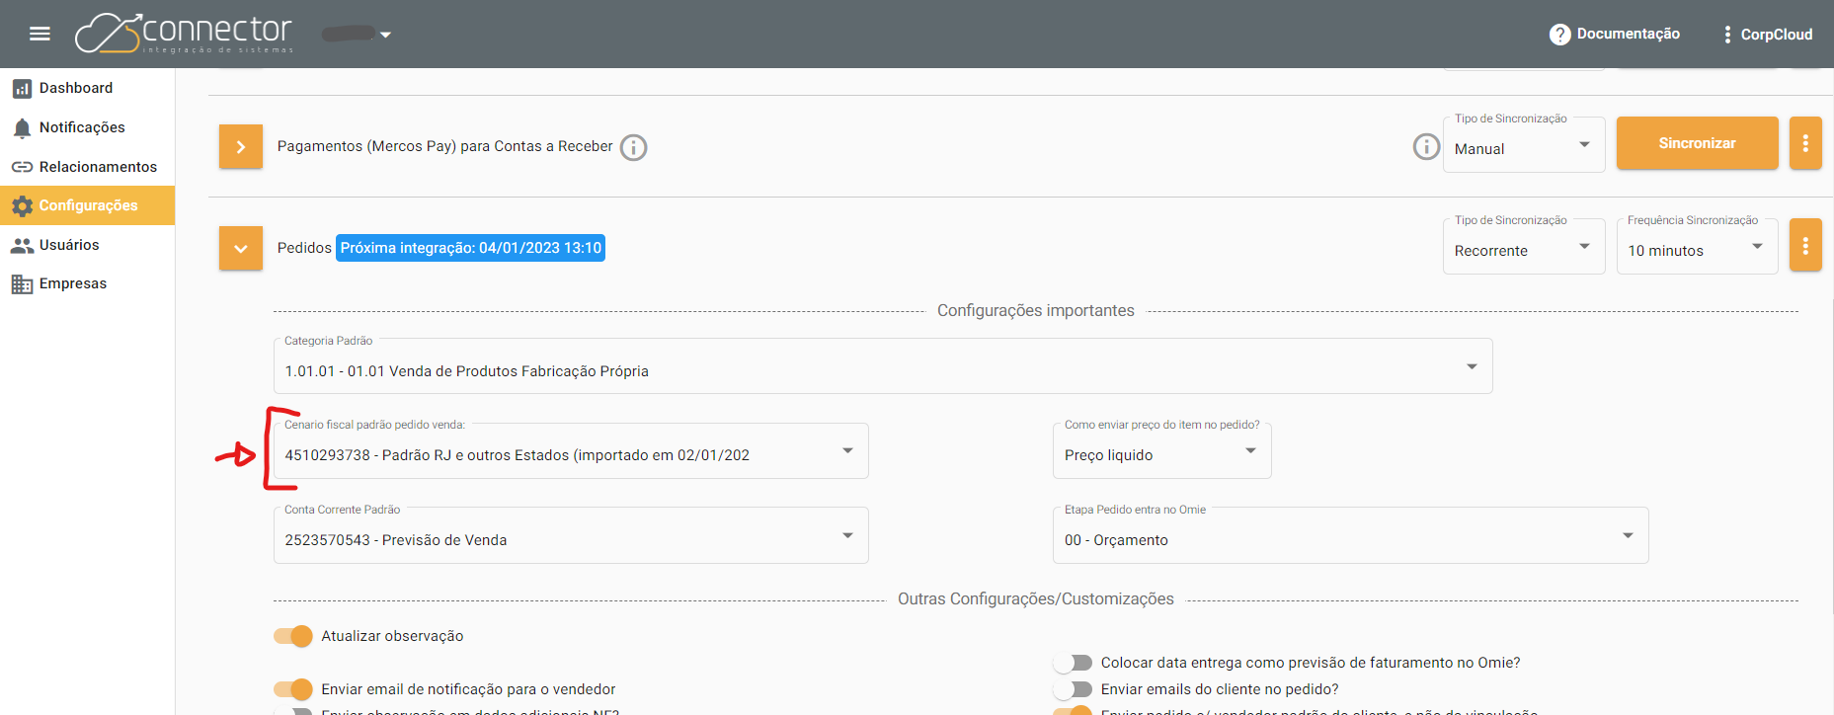Click the Dashboard chart icon
The image size is (1834, 715).
click(22, 89)
